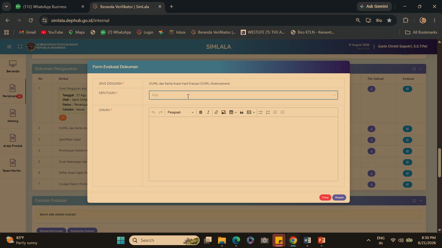Insert a block quote in the editor
The image size is (442, 248).
click(x=241, y=112)
